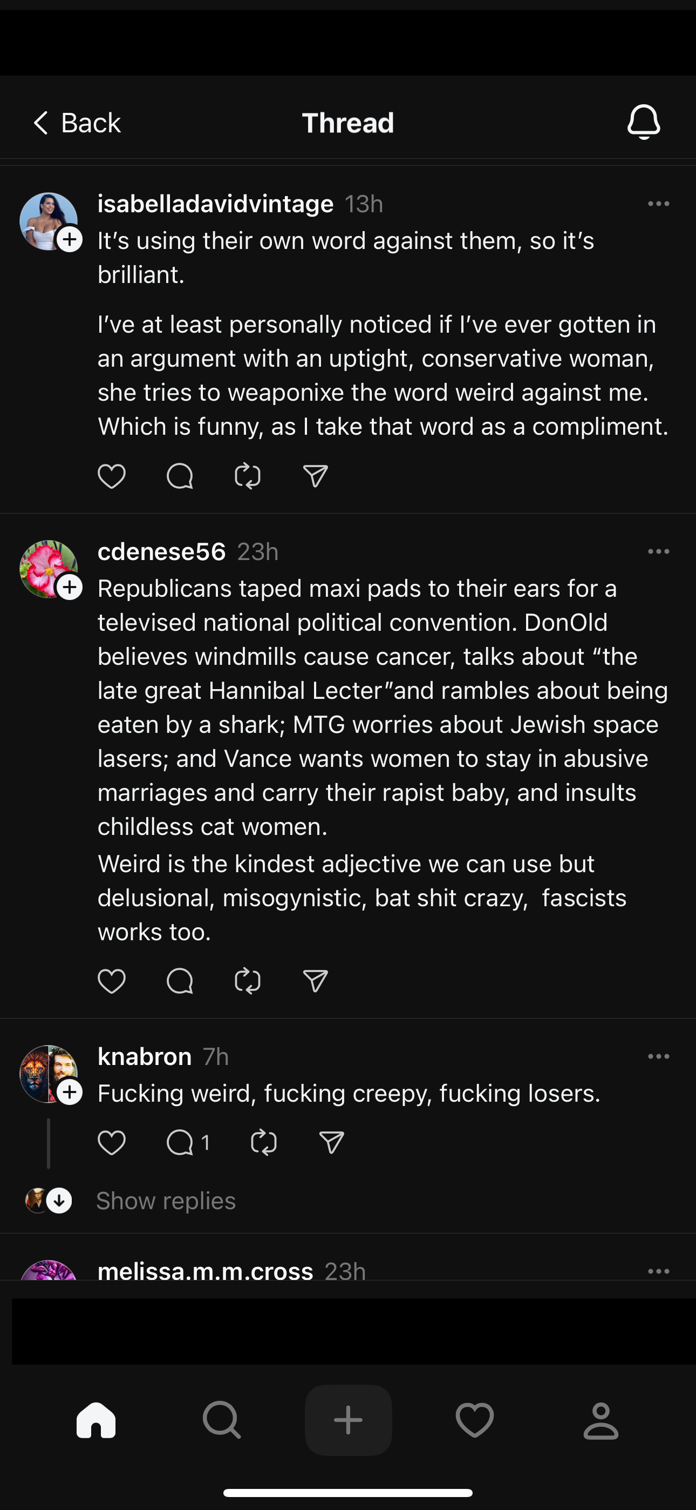Screen dimensions: 696x1510
Task: Open the Search tab in bottom bar
Action: click(x=221, y=1420)
